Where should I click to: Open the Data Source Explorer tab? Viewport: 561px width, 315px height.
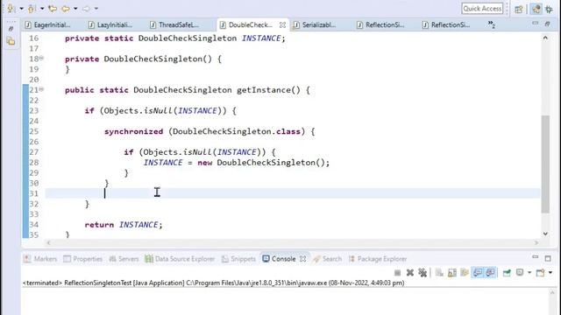pos(180,259)
